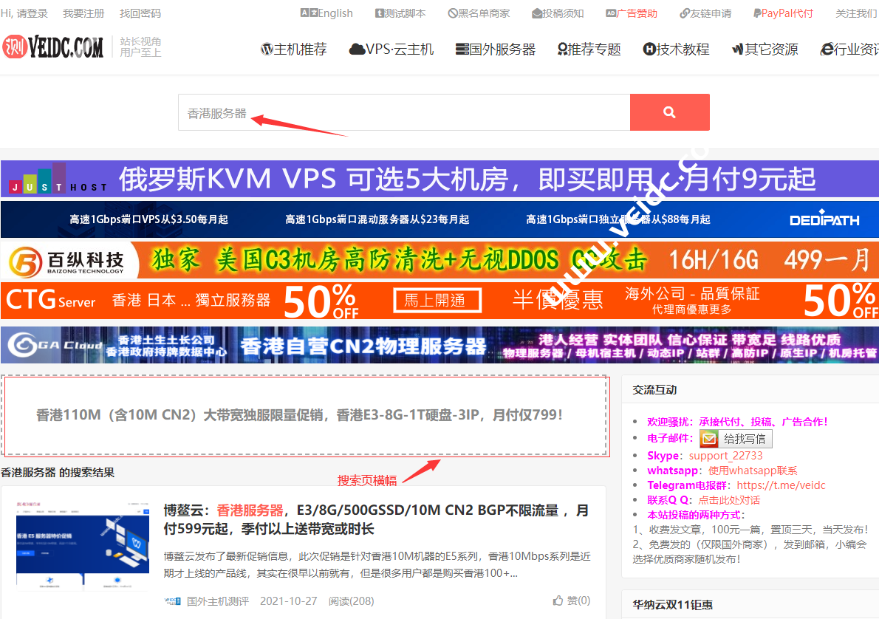Click the VEIDC.COM site logo
The width and height of the screenshot is (879, 619).
click(x=52, y=47)
